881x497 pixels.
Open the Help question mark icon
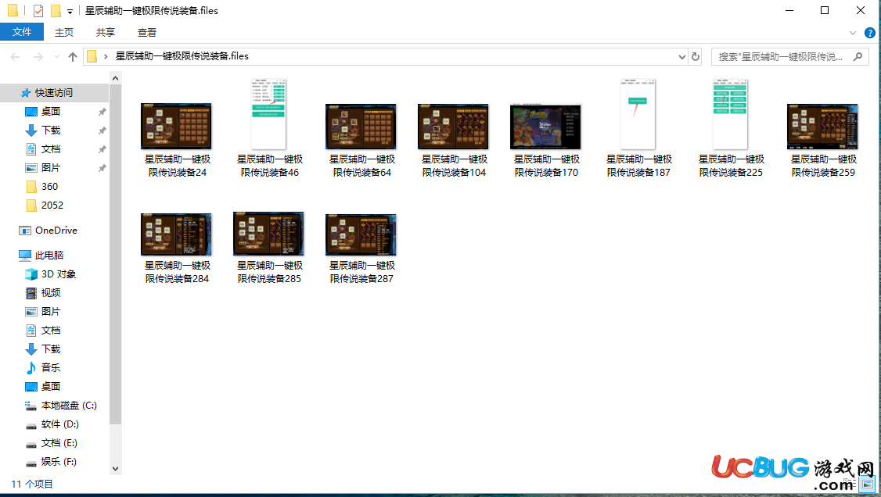click(x=870, y=33)
